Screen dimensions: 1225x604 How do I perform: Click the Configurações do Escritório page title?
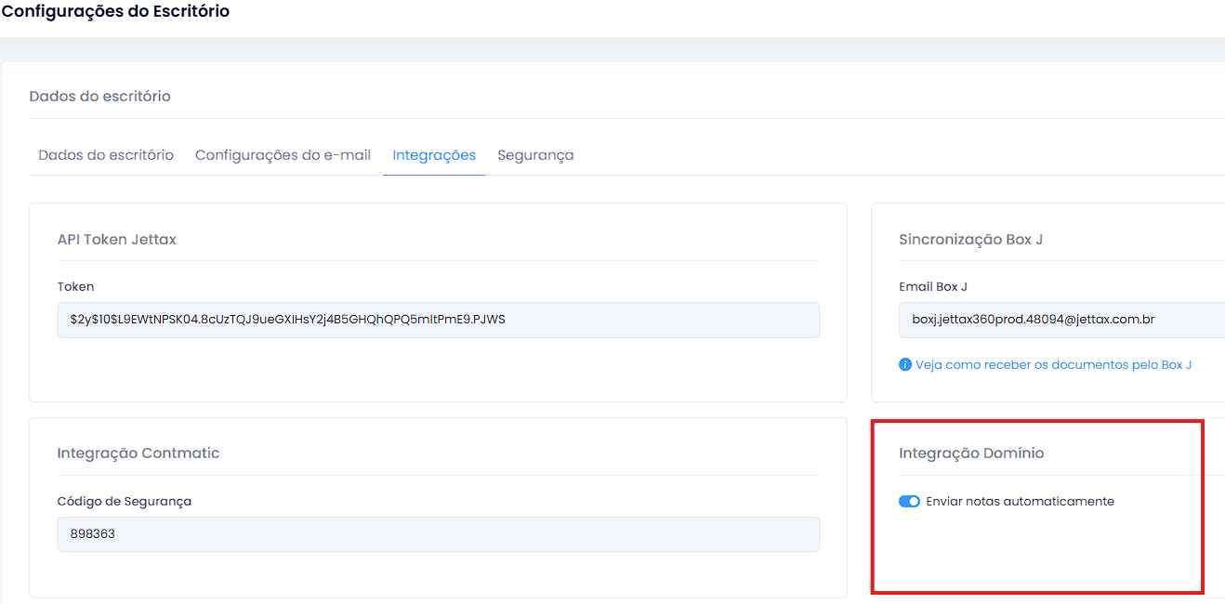[115, 12]
